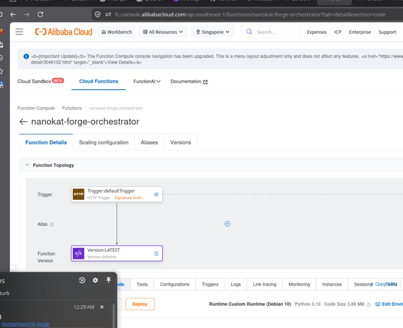Dismiss the 12:29 AM notification
Screen dimensions: 403x328
102,307
